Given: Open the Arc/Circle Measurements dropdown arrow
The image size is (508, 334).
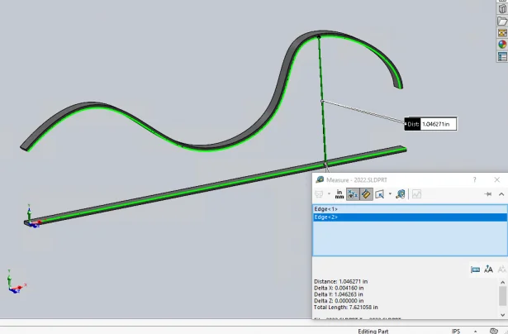Looking at the screenshot, I should [x=329, y=194].
